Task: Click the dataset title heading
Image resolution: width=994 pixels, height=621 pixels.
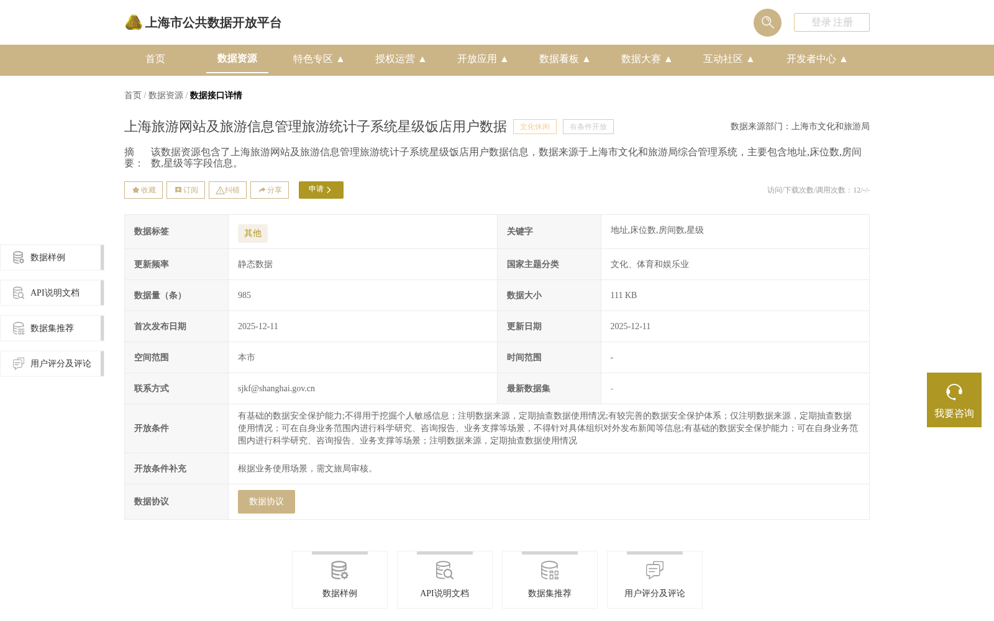Action: (x=316, y=127)
